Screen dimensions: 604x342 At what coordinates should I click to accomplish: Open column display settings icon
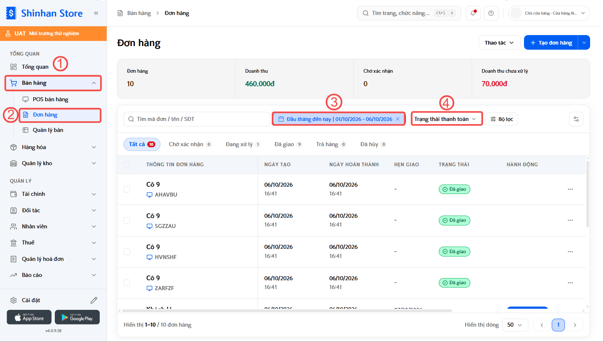[x=576, y=119]
